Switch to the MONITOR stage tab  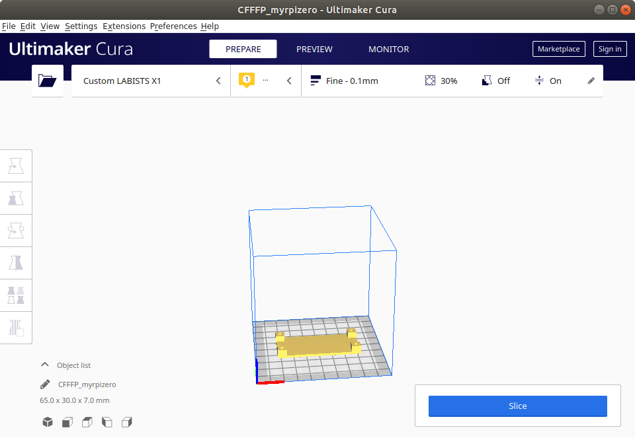(x=389, y=49)
